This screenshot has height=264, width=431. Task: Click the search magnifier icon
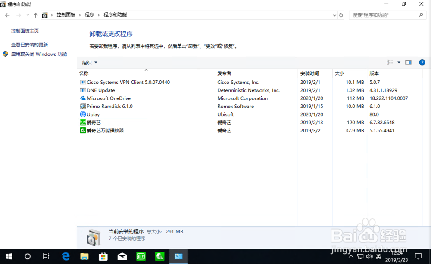[x=421, y=15]
